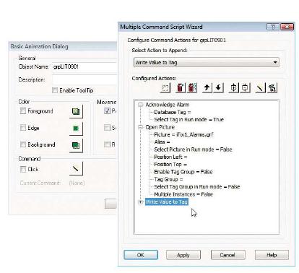Open the Click command script editor button
The image size is (299, 273).
pos(76,169)
